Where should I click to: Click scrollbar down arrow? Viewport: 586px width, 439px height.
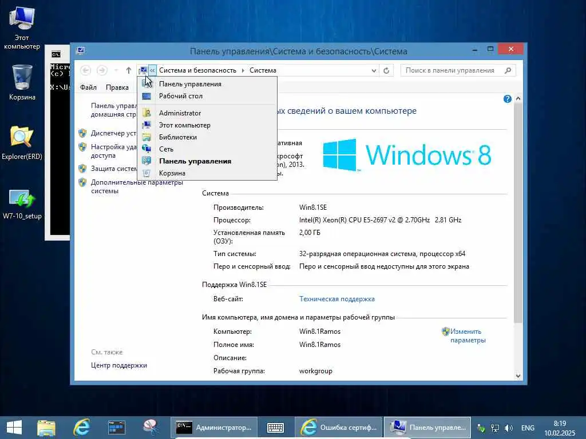tap(518, 376)
